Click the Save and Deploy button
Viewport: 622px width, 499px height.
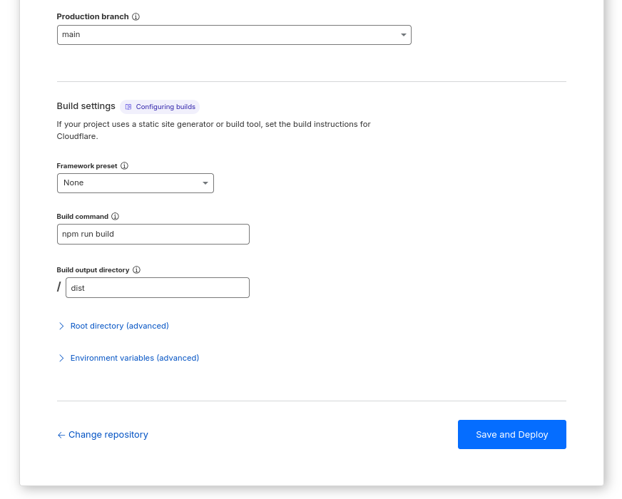coord(511,434)
